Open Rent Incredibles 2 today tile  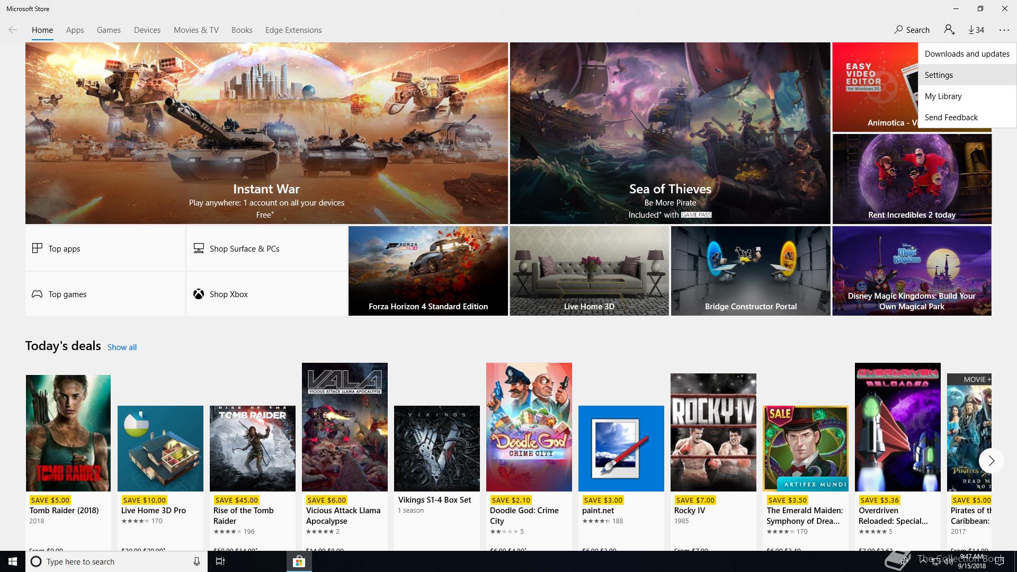click(912, 178)
